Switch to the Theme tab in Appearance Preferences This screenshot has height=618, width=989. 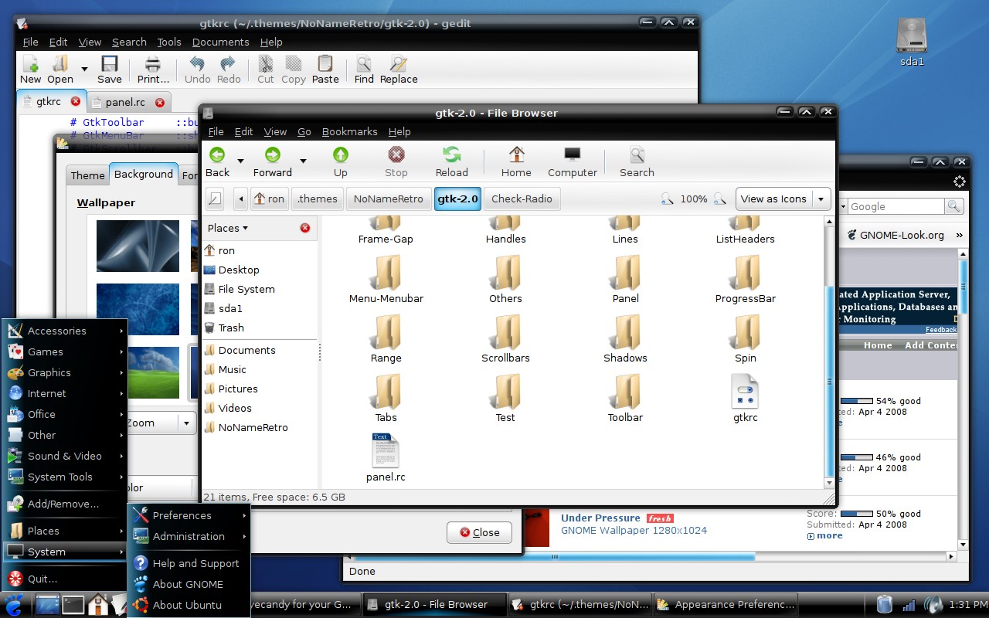tap(87, 175)
